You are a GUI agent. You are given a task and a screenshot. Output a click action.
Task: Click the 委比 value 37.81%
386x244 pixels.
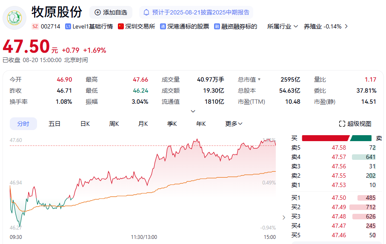coord(366,91)
